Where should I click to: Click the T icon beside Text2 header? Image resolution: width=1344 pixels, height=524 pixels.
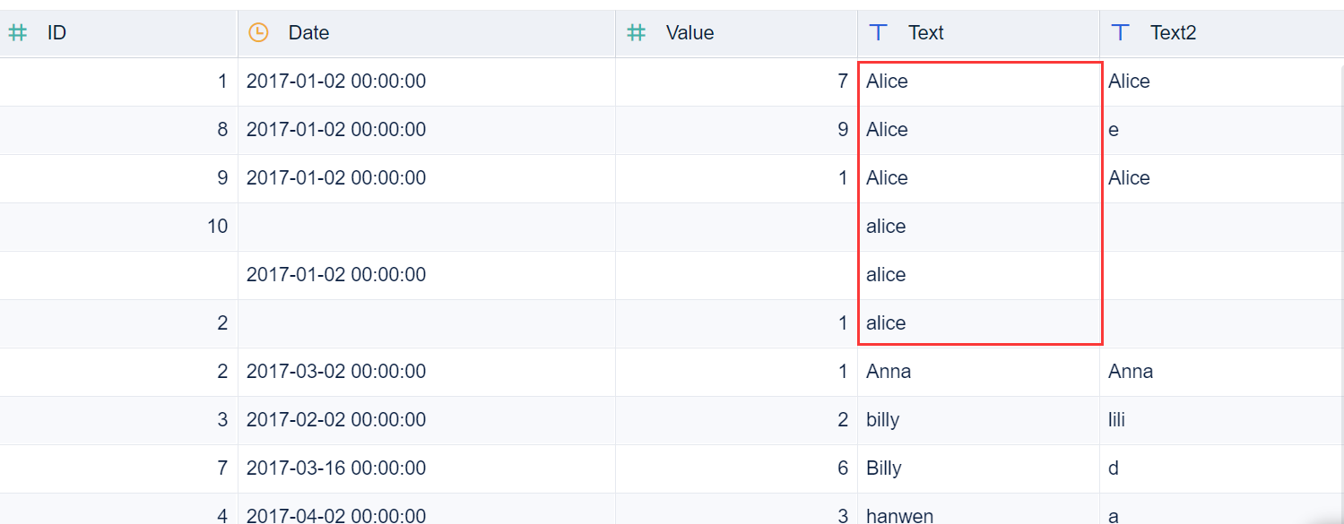point(1120,33)
